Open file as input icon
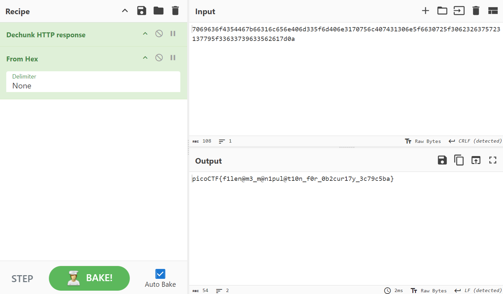The height and width of the screenshot is (294, 503). (x=442, y=11)
